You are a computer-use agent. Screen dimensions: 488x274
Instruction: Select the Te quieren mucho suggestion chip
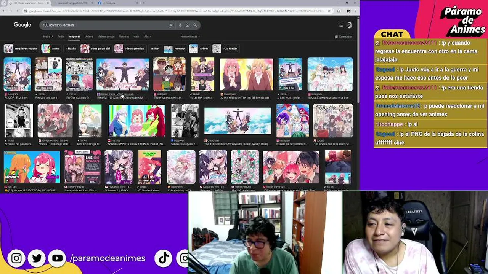21,49
